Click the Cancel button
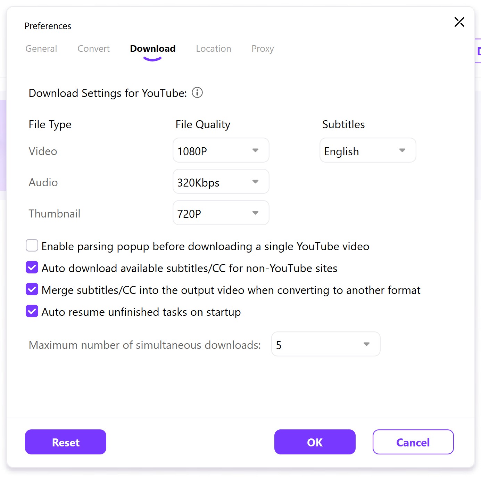This screenshot has width=481, height=477. 413,442
